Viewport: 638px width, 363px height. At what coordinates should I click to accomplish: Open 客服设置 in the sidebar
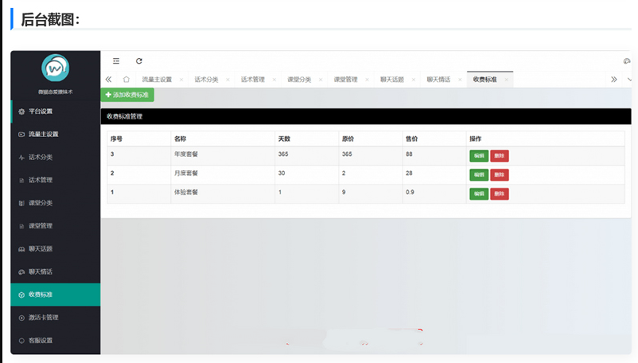point(56,340)
